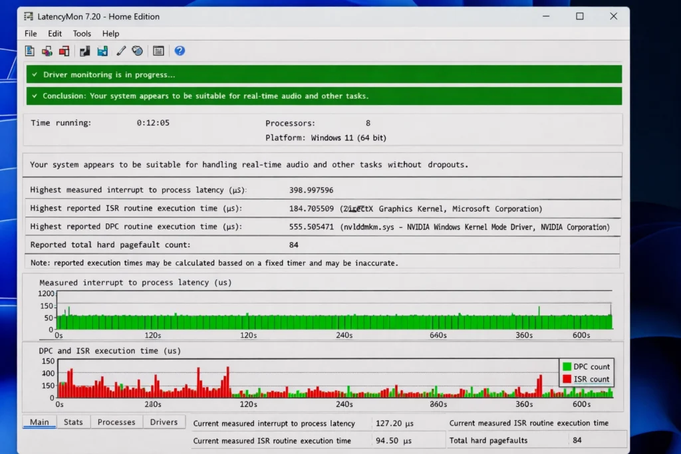Click the green Conclusion suitable for real-time audio banner
Screen dimensions: 681x454
pos(324,96)
